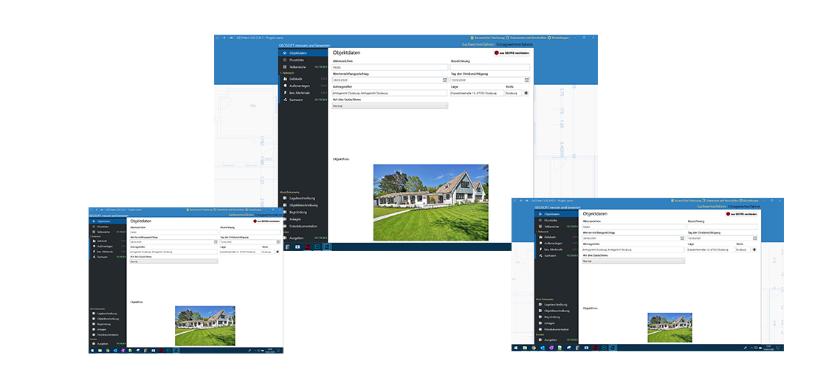Click the map locate icon beside Kreis, center window

tap(526, 93)
